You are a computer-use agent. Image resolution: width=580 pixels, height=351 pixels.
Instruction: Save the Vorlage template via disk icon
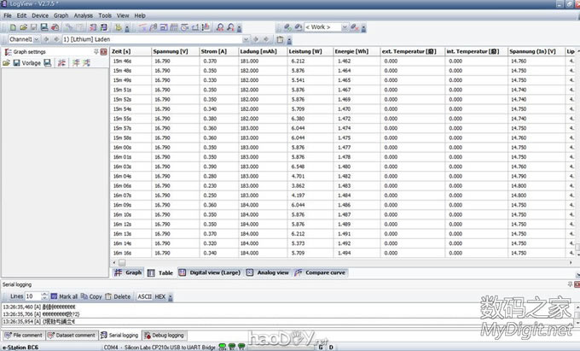pos(16,63)
